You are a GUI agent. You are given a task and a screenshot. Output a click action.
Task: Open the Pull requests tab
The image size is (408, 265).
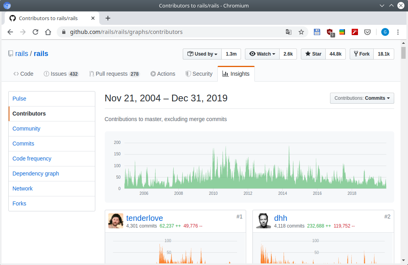coord(115,74)
